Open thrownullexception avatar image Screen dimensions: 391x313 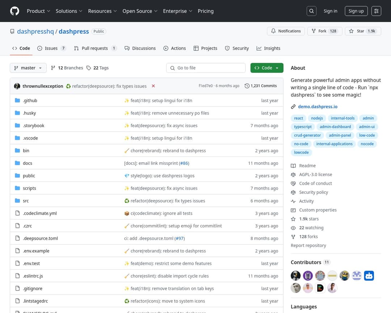pos(17,86)
